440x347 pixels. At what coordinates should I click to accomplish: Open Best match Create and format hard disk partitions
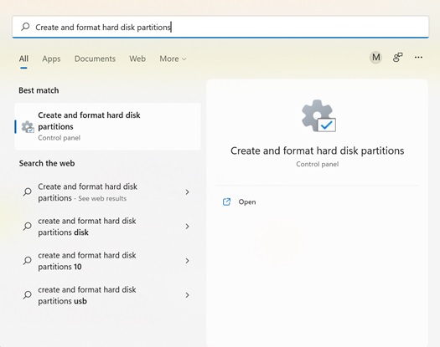point(108,126)
